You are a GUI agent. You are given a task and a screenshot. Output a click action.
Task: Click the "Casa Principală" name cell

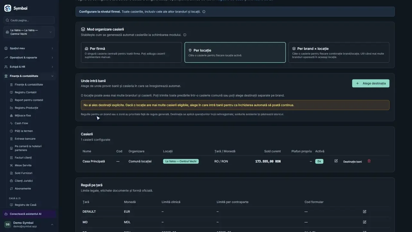coord(94,161)
